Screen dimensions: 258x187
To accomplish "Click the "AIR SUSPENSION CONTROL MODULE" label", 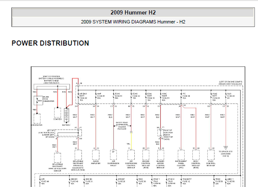I will click(131, 164).
